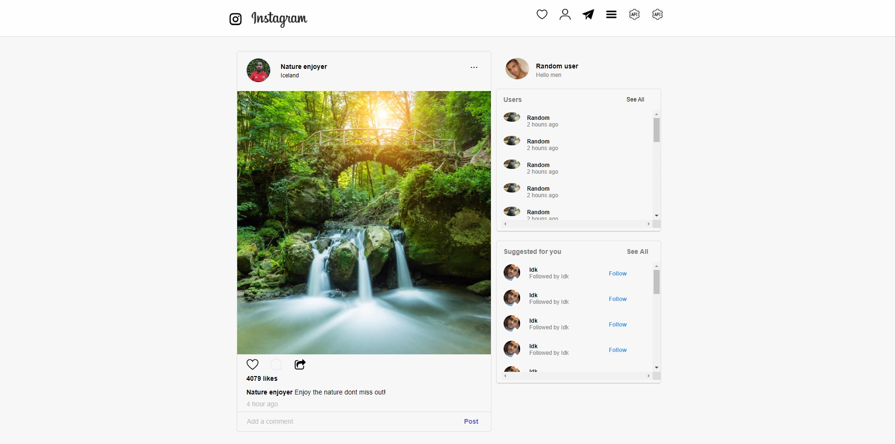The height and width of the screenshot is (444, 895).
Task: Open the three-dot post options menu
Action: click(x=474, y=67)
